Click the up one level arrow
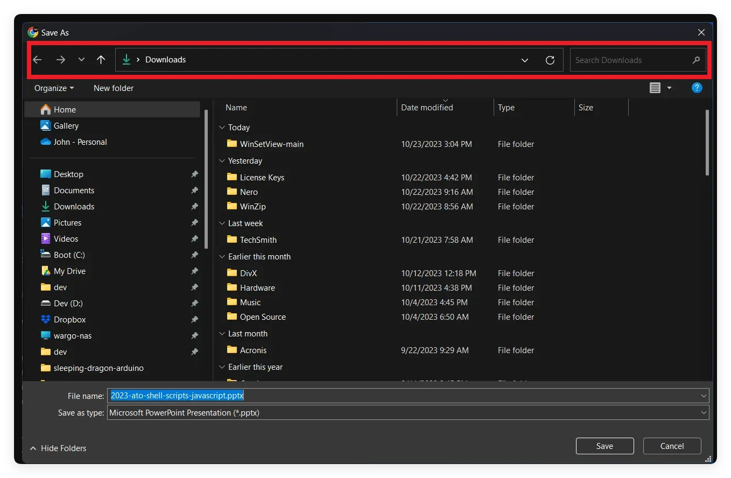The image size is (731, 478). point(101,59)
